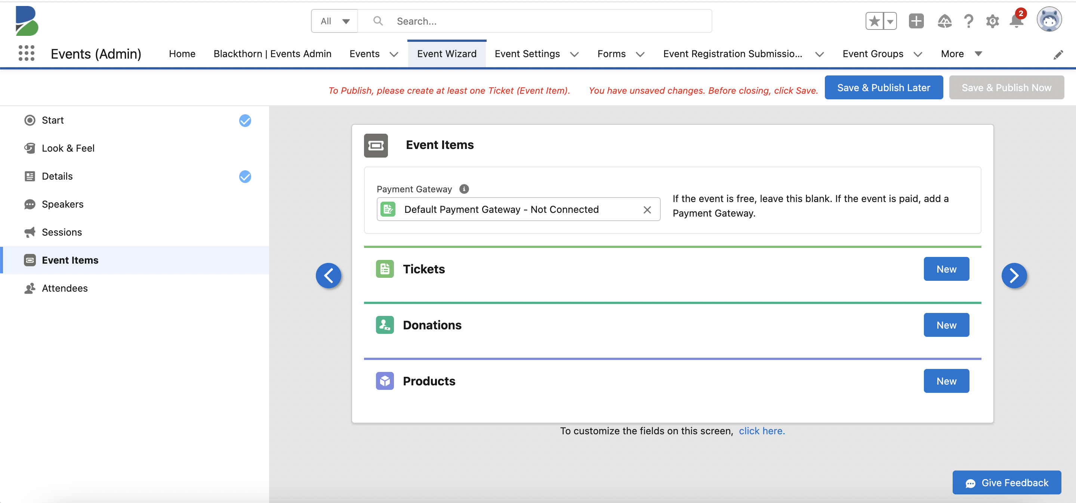Go to previous wizard step arrow
The image size is (1076, 503).
[328, 276]
